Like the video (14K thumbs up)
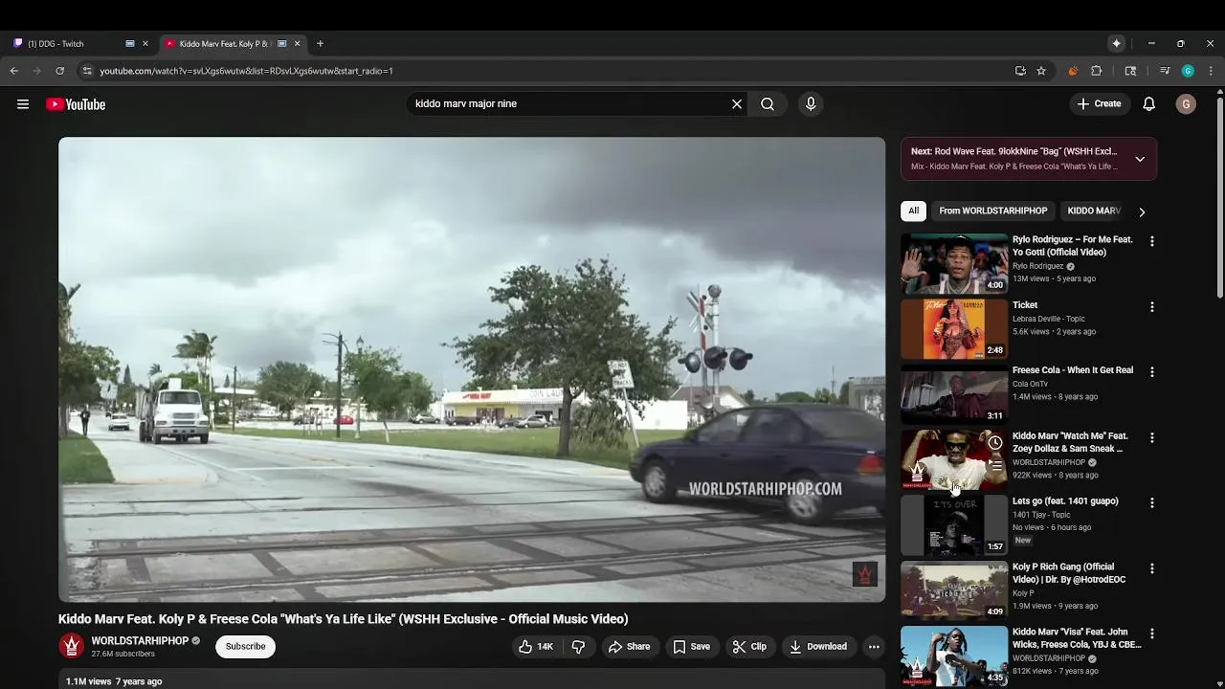Viewport: 1225px width, 689px height. 536,647
